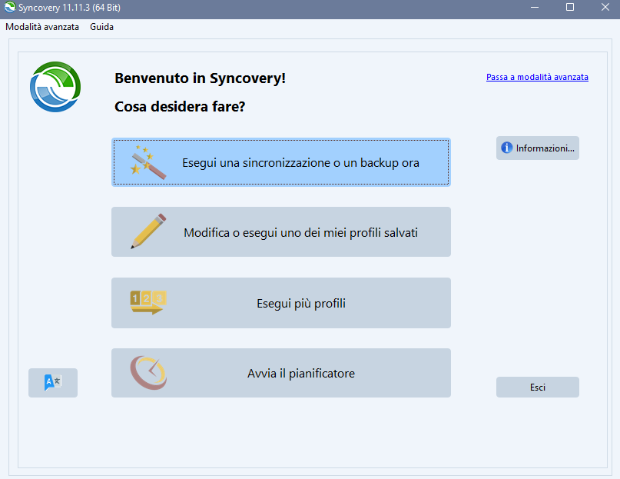The width and height of the screenshot is (620, 479).
Task: Minimize the Syncovery window
Action: coord(535,7)
